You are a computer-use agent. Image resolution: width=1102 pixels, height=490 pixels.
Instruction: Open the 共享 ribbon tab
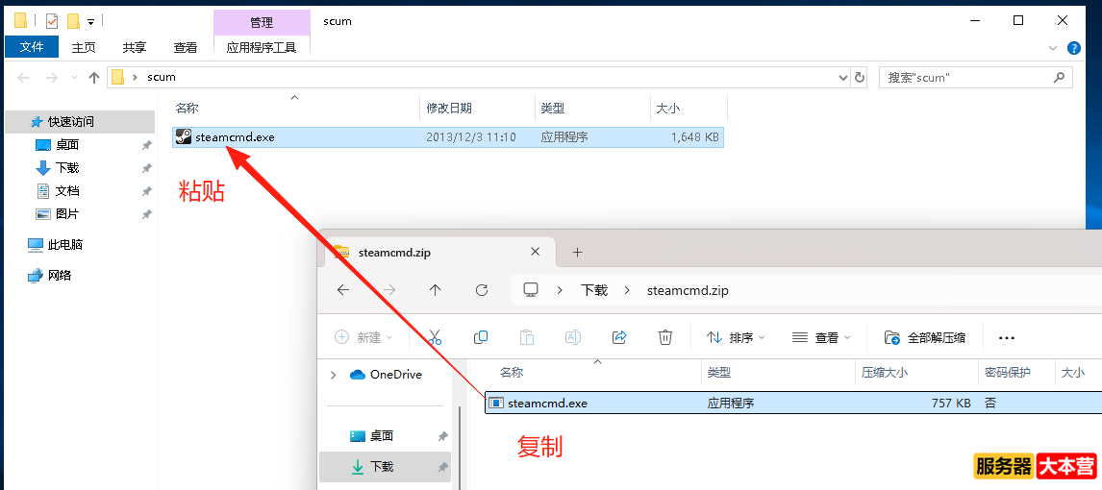click(135, 47)
